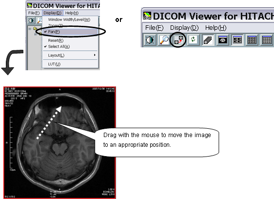Choose the nine-image grid layout icon
The image size is (274, 199).
point(252,40)
